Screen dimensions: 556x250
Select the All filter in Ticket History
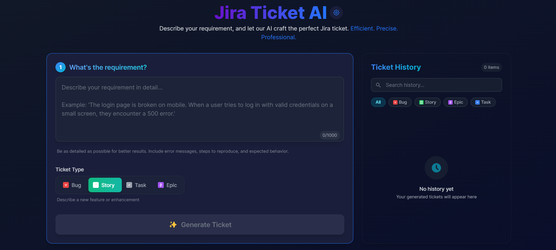tap(378, 102)
